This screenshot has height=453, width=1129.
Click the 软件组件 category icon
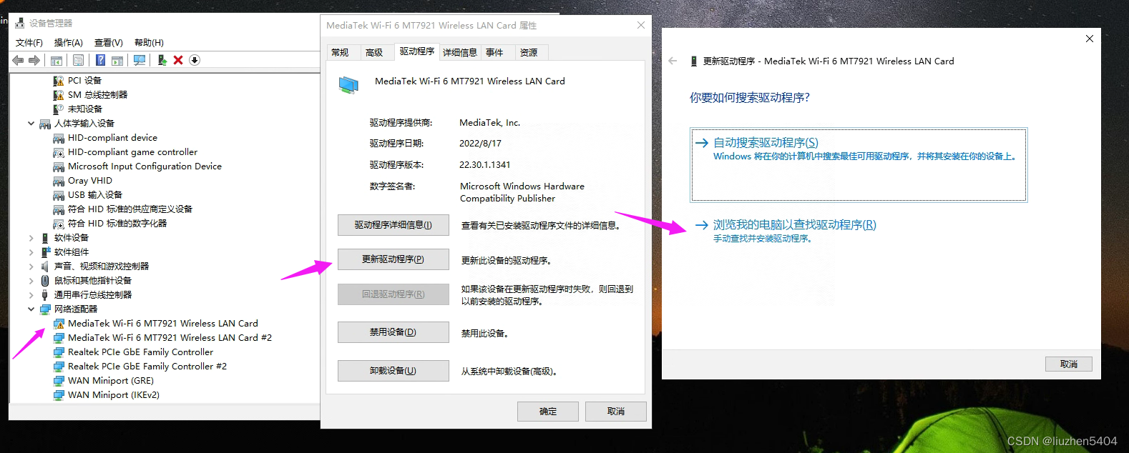45,252
